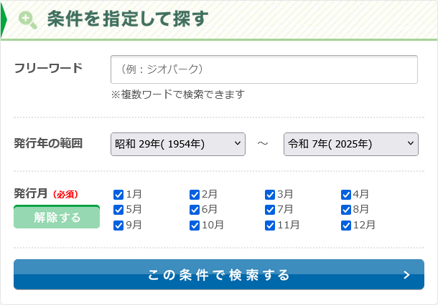Click the 発行月 label
Screen dimensions: 438x305
[30, 193]
